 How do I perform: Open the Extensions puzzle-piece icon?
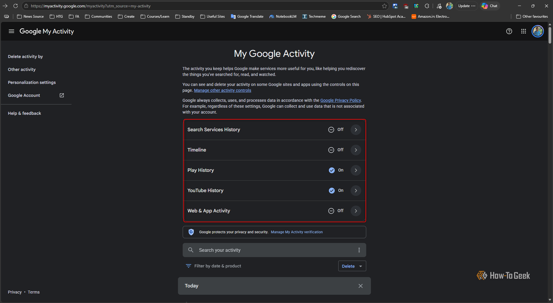tap(427, 6)
